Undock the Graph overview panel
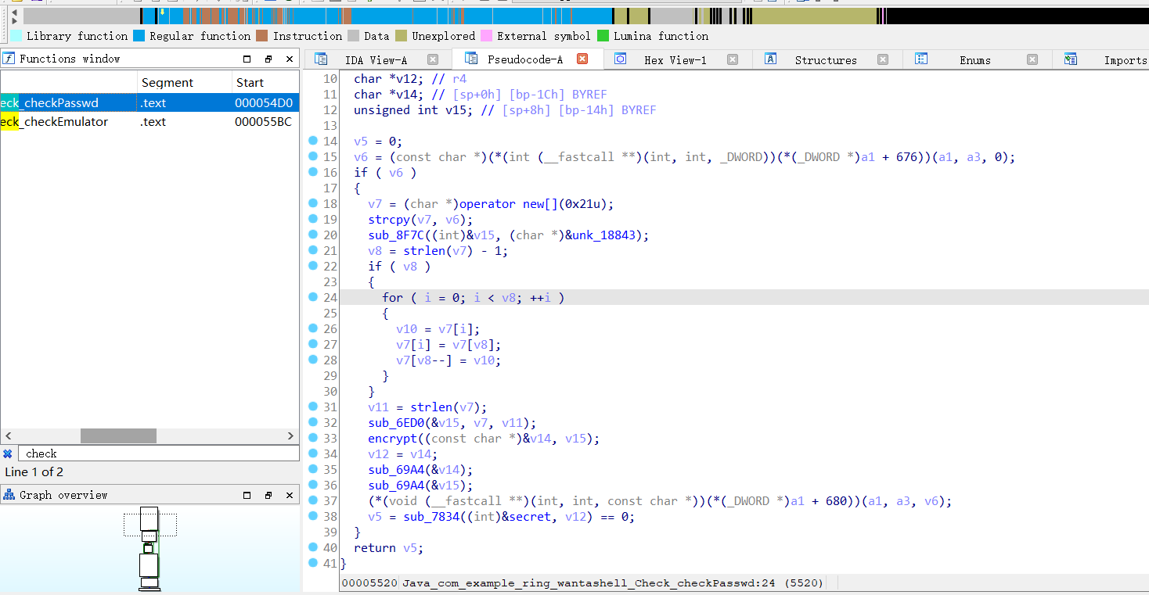The height and width of the screenshot is (595, 1149). [x=268, y=495]
